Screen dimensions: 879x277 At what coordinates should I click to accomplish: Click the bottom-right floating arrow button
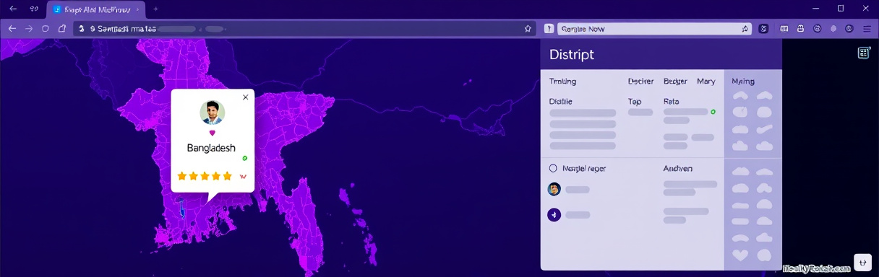(862, 263)
